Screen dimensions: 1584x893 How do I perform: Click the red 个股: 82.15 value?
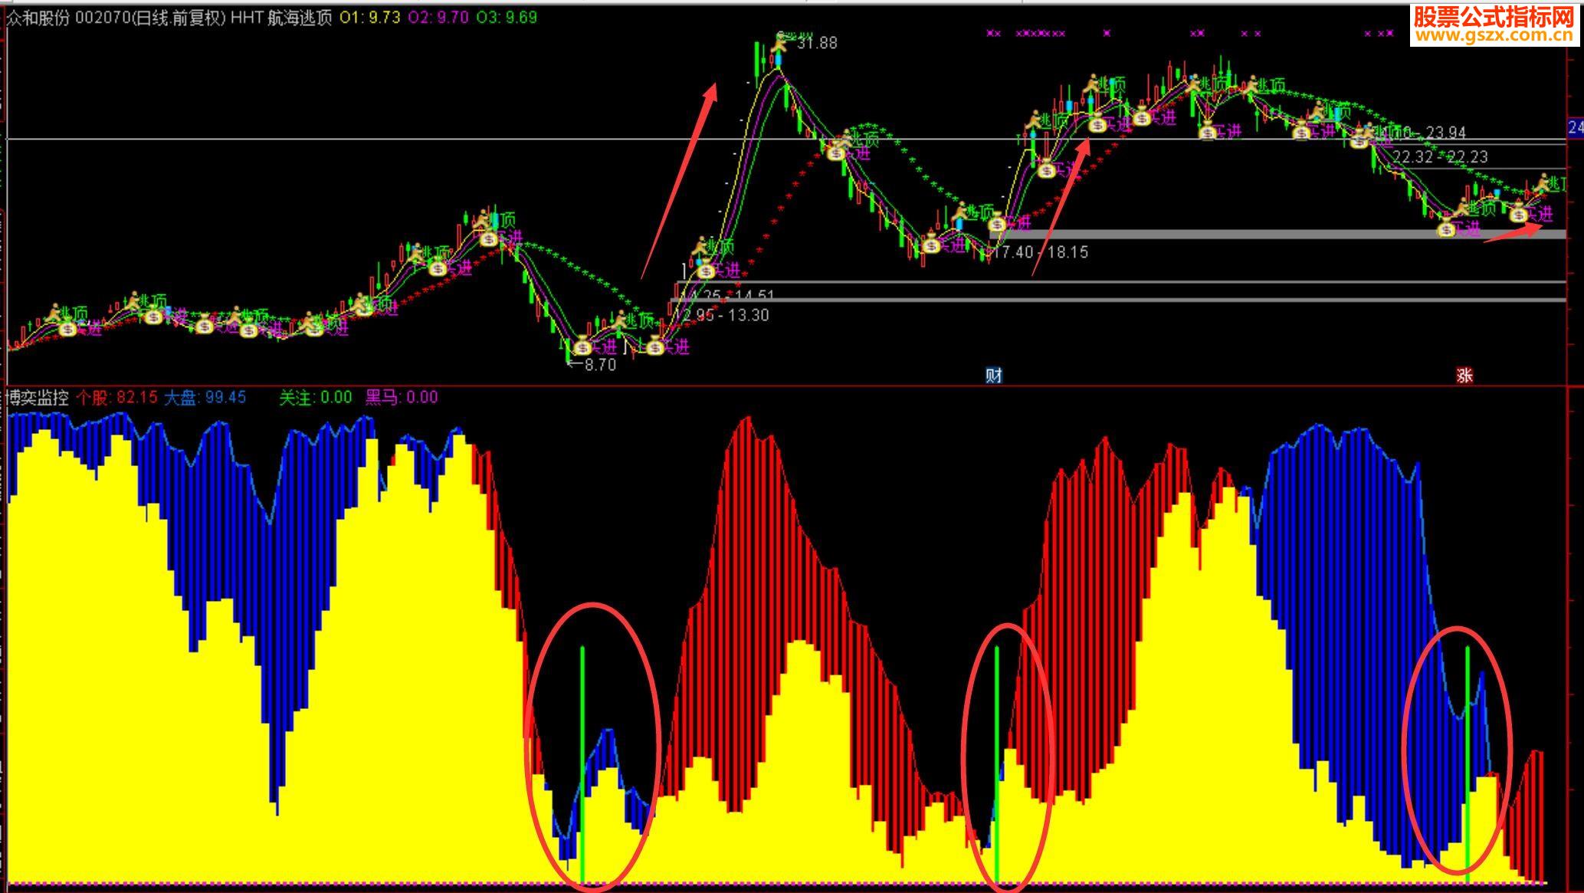(116, 397)
